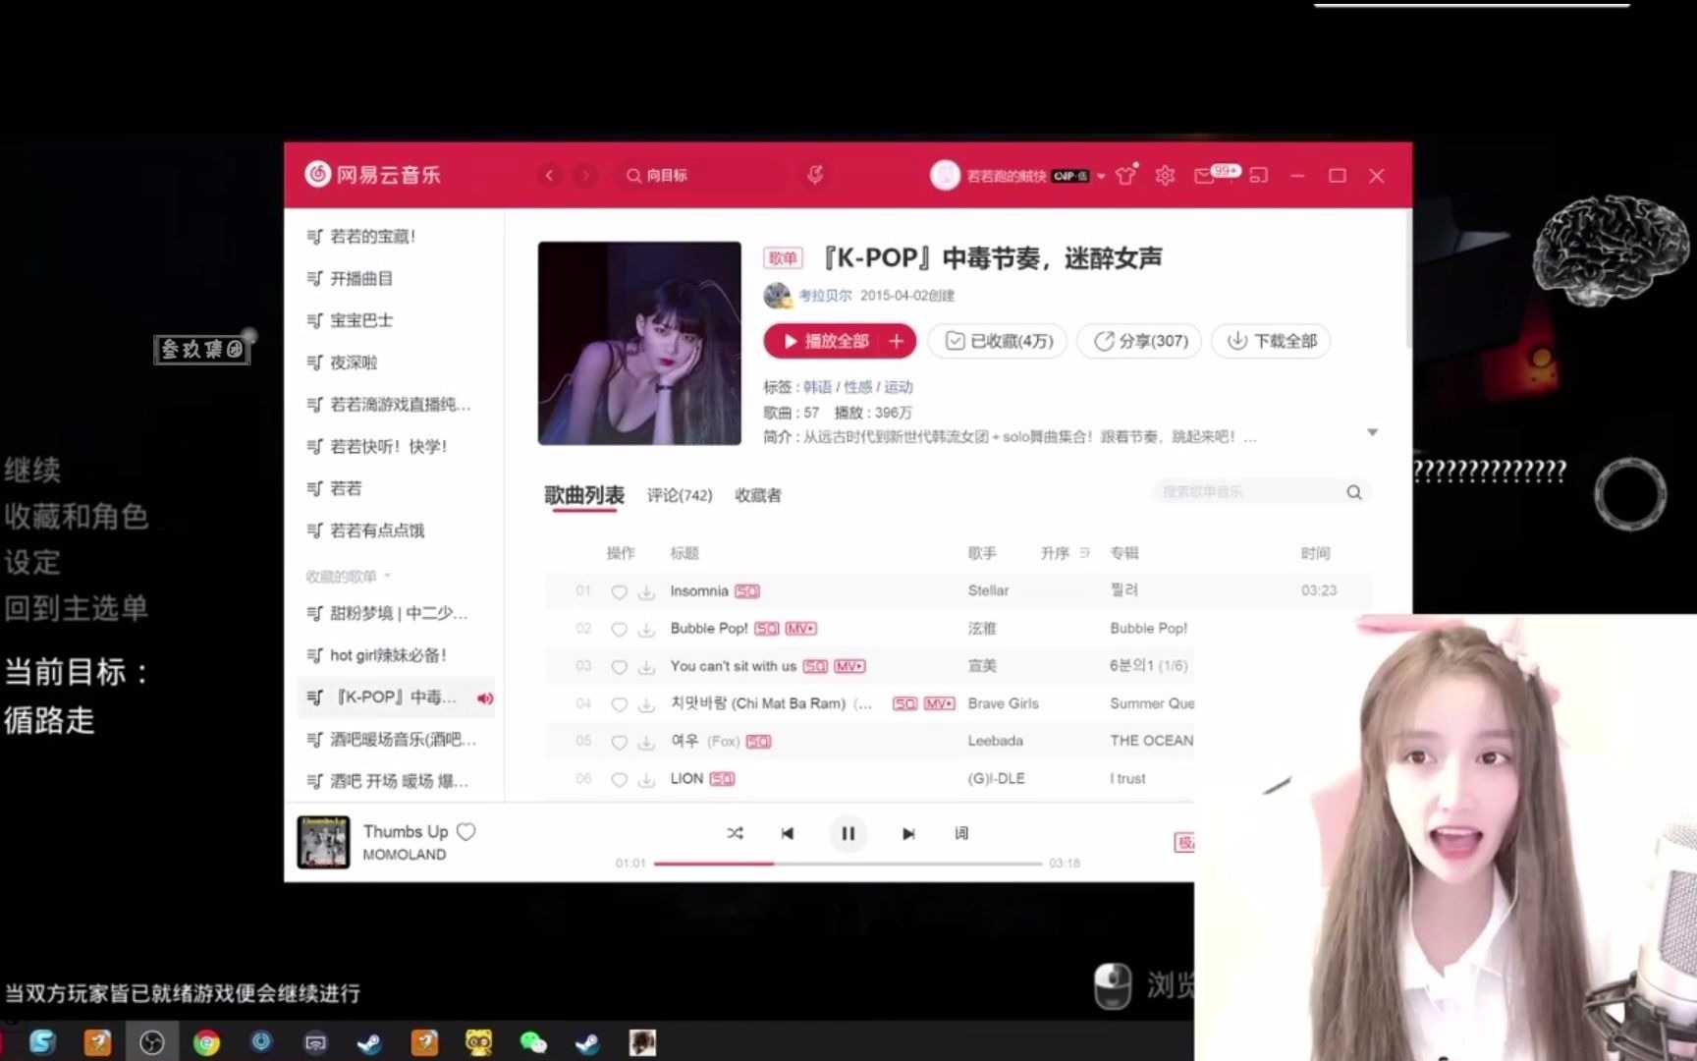Click the 升序 sort order control
The image size is (1697, 1061).
click(x=1066, y=553)
